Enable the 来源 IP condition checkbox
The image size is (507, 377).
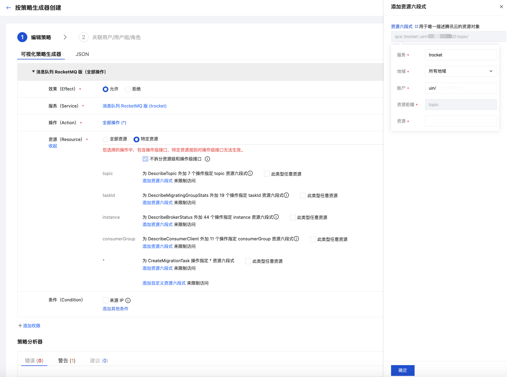(105, 300)
